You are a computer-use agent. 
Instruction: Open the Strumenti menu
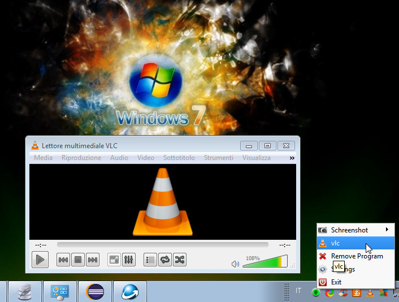[x=219, y=158]
